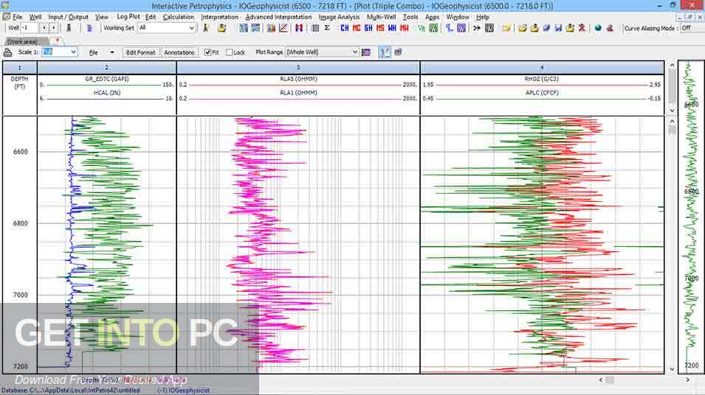Screen dimensions: 705x395
Task: Click the red and blue M-shaped icon
Action: point(299,28)
